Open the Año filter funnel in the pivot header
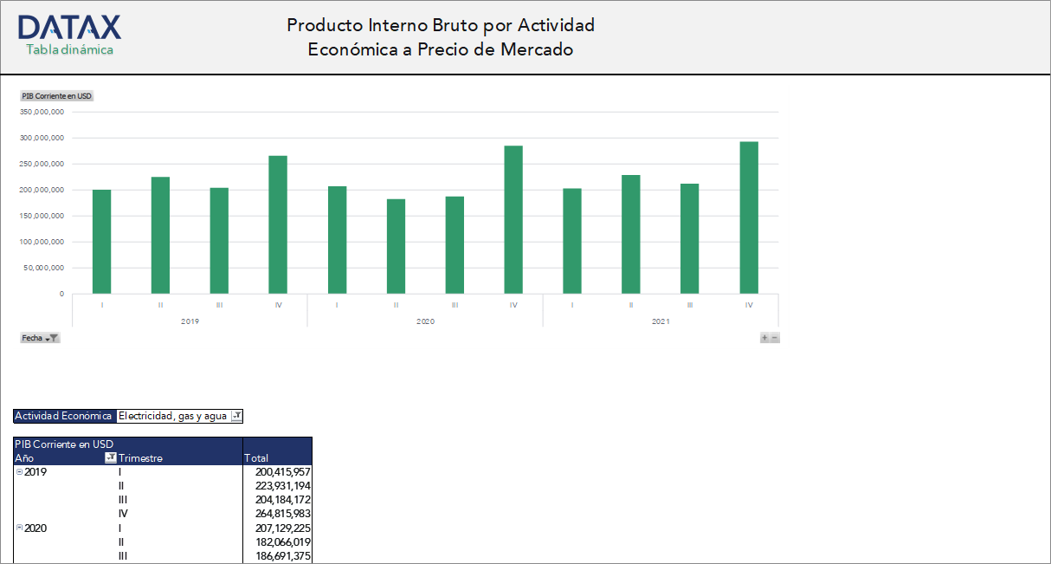 tap(109, 457)
